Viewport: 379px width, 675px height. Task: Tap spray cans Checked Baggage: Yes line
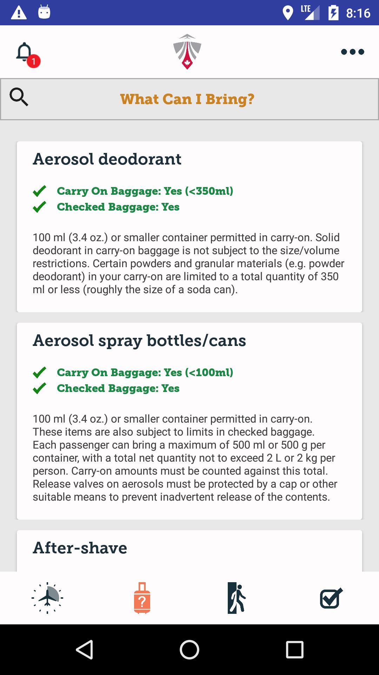118,388
